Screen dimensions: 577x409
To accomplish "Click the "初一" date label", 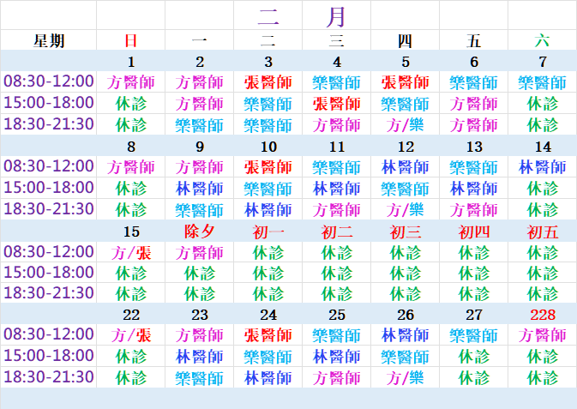I will [x=267, y=232].
